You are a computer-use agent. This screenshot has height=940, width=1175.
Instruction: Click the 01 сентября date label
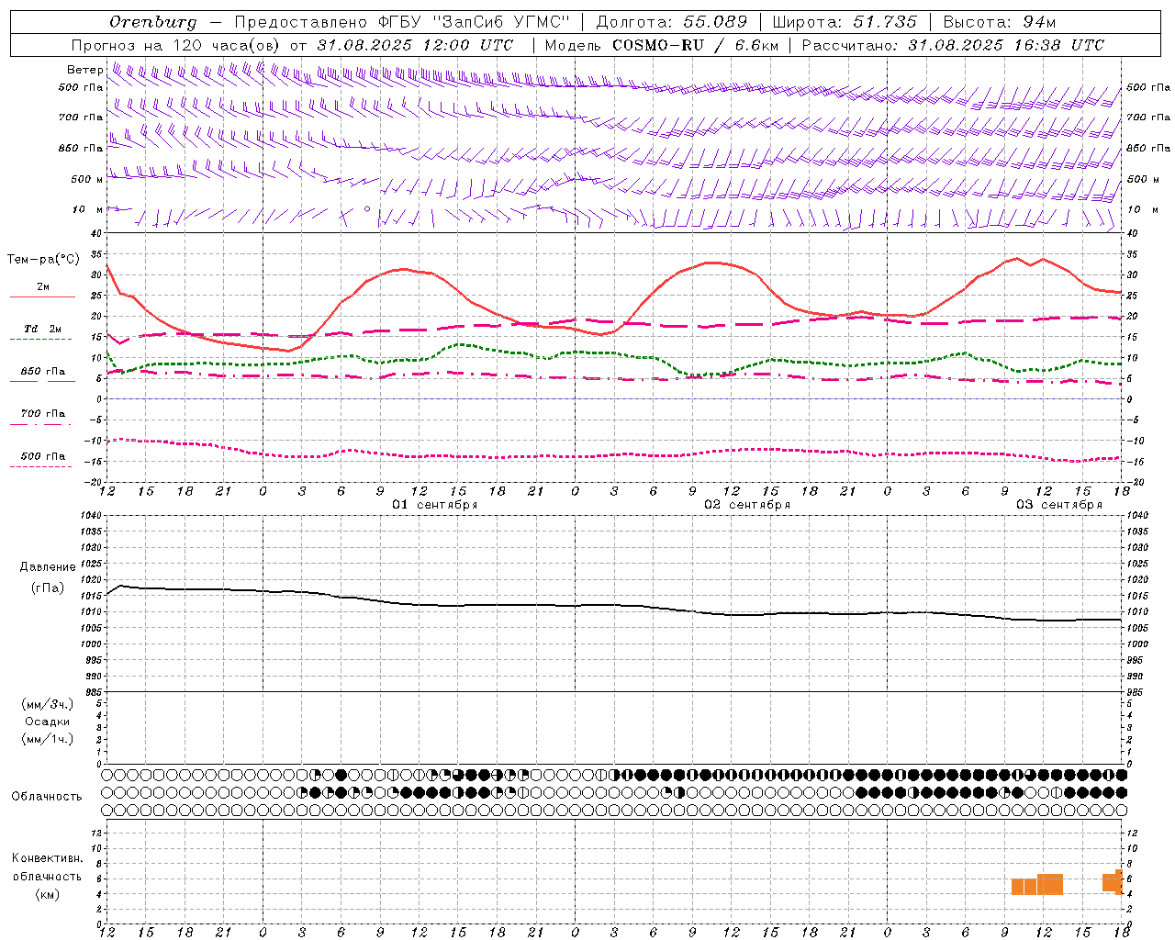coord(435,504)
